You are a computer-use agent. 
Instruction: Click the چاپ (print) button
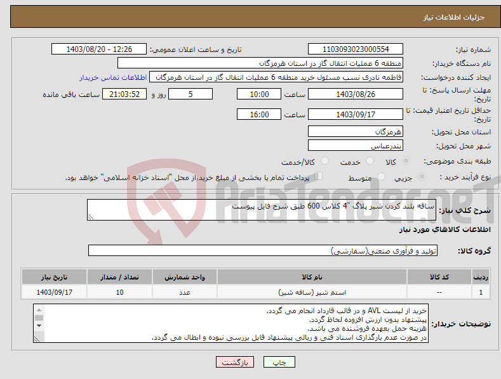tap(279, 362)
